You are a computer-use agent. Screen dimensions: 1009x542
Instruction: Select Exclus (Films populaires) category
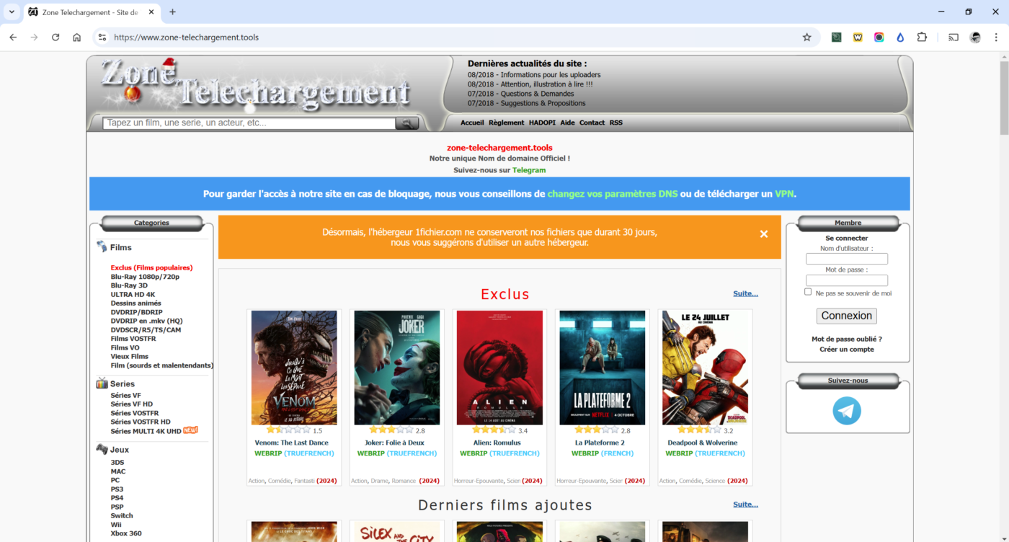(151, 268)
